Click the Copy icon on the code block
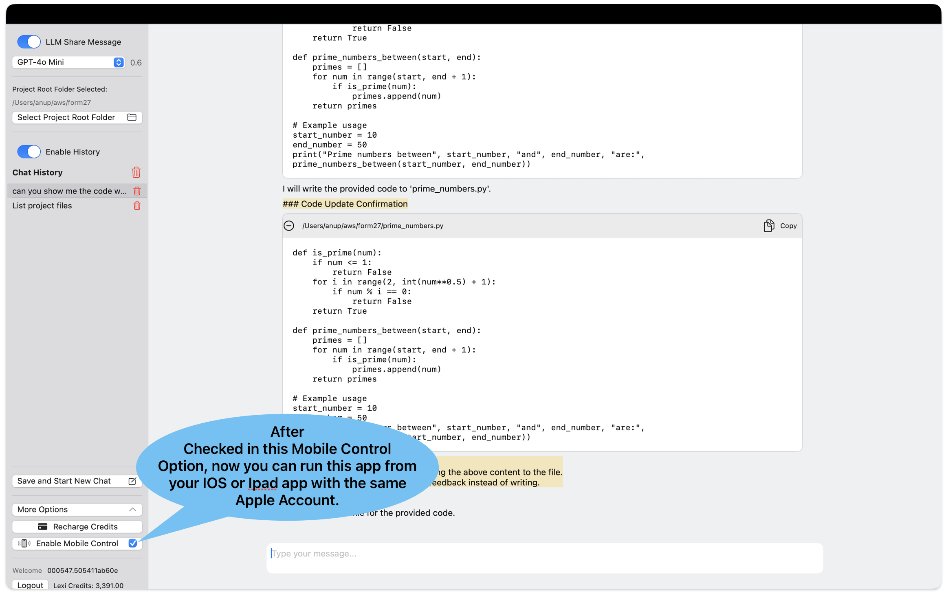 click(x=768, y=226)
